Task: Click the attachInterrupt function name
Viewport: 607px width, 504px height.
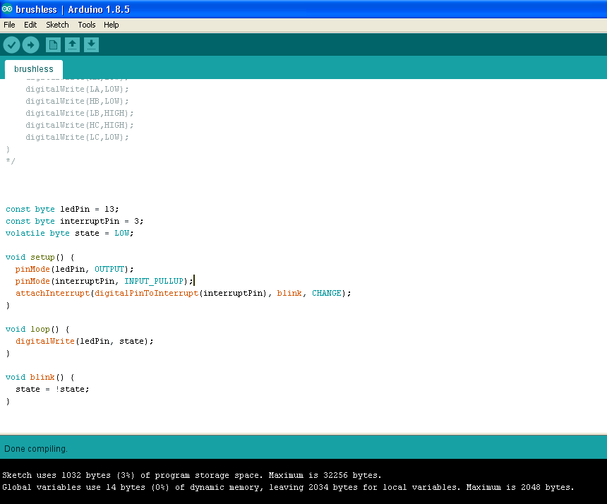Action: click(53, 293)
